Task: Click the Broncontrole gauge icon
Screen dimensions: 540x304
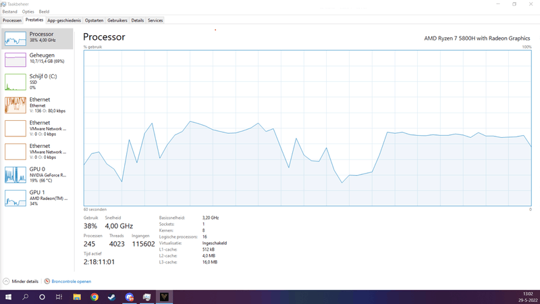Action: [x=47, y=281]
